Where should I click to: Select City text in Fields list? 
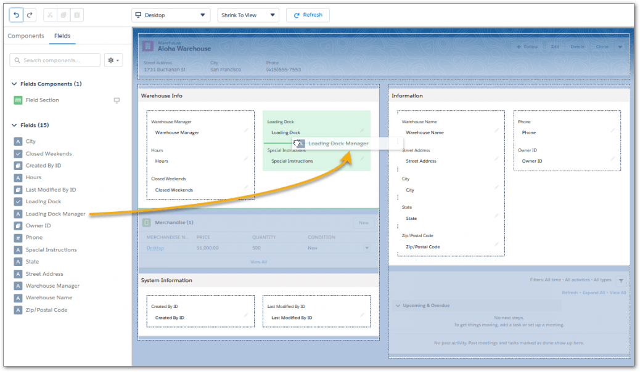pos(31,142)
